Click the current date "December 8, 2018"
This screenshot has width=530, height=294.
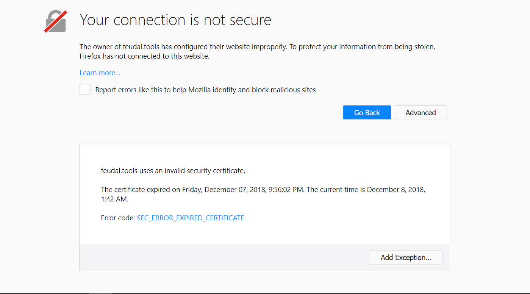pyautogui.click(x=396, y=190)
